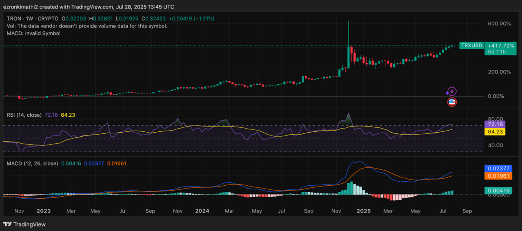Click the 2024 label on the time axis
The width and height of the screenshot is (522, 231).
coord(202,211)
